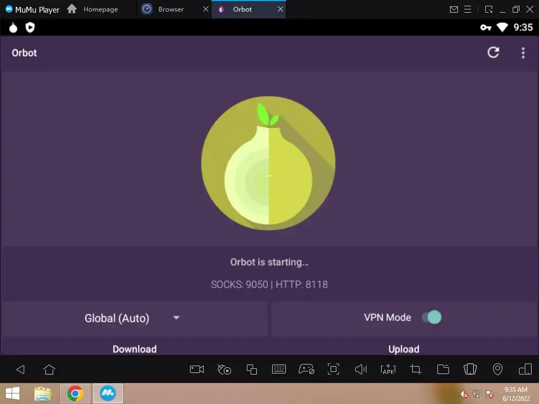Click the shake device icon
Image resolution: width=539 pixels, height=404 pixels.
pos(470,369)
